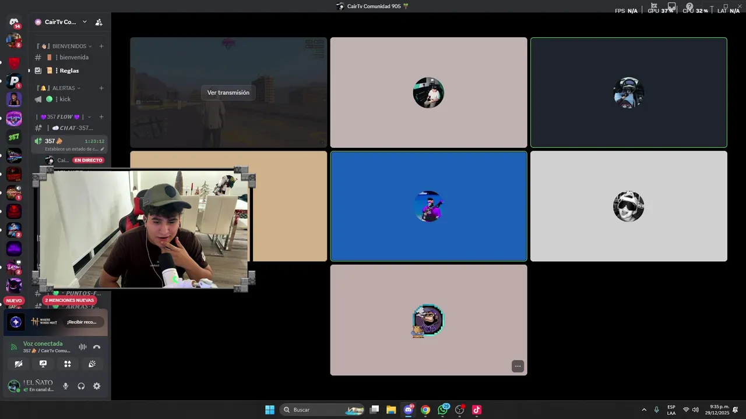Select the sunglasses avatar participant tile

(x=628, y=206)
